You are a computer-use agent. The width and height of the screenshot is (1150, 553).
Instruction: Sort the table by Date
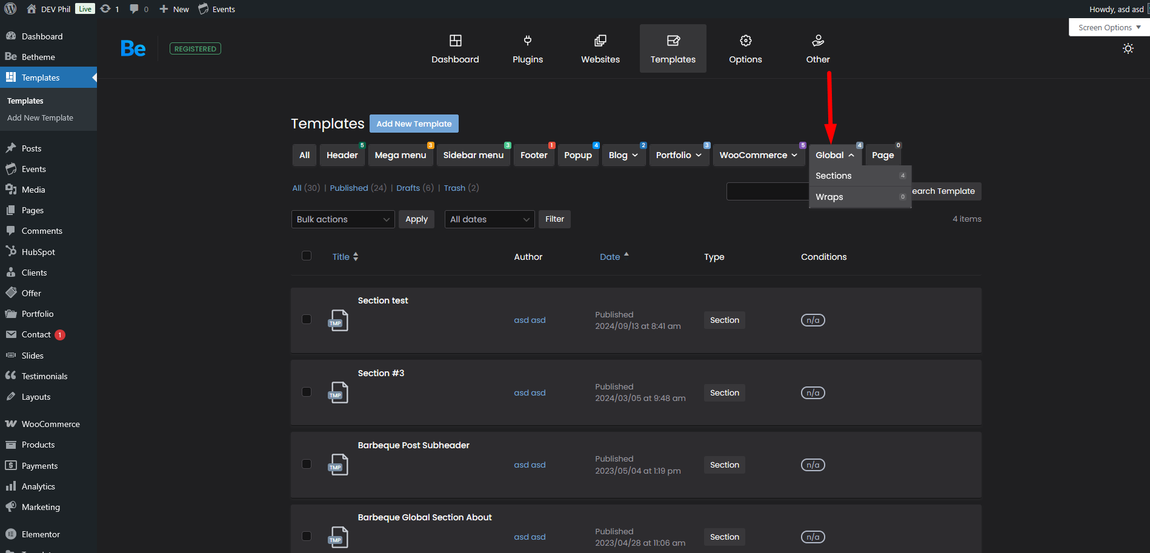click(x=614, y=257)
